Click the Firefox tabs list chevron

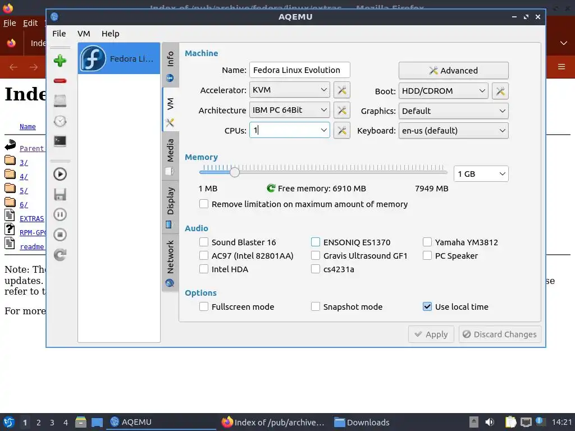click(x=564, y=43)
